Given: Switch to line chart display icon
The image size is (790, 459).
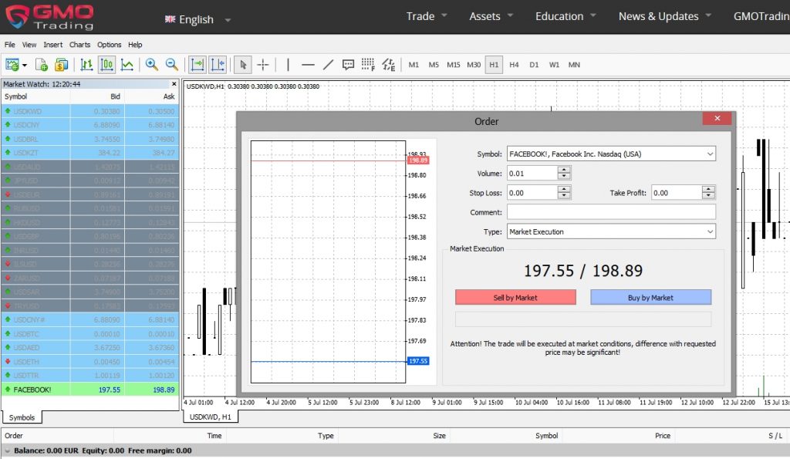Looking at the screenshot, I should (x=127, y=65).
